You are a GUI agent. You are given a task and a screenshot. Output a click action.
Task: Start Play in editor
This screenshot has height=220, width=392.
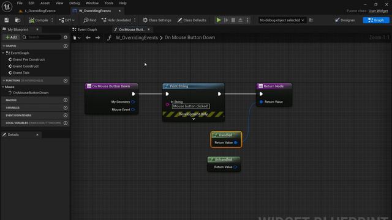(219, 20)
